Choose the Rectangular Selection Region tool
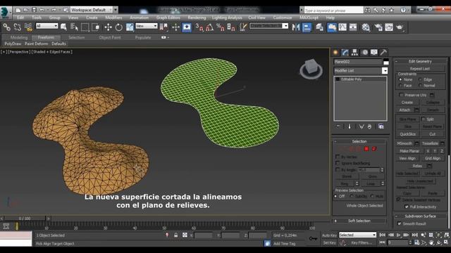The image size is (451, 253). coord(85,27)
